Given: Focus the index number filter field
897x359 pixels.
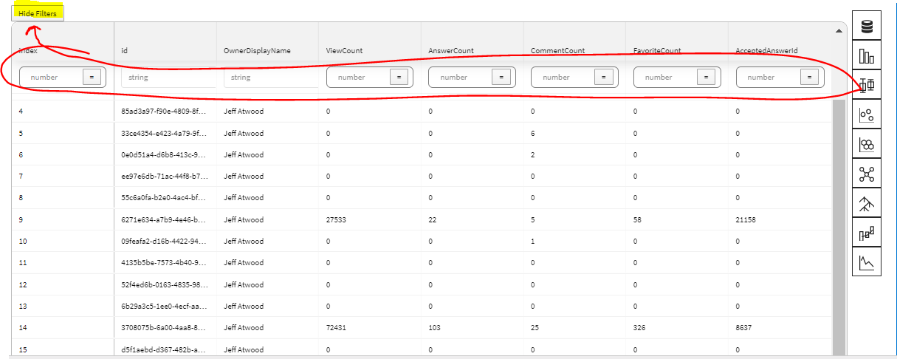Looking at the screenshot, I should (x=50, y=77).
